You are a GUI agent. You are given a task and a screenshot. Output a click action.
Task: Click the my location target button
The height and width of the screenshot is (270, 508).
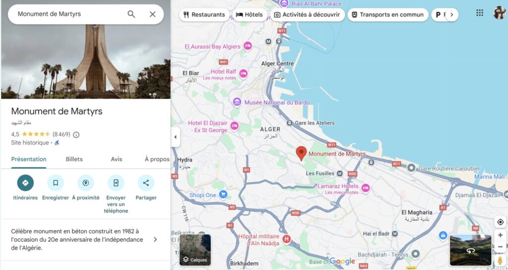[500, 222]
